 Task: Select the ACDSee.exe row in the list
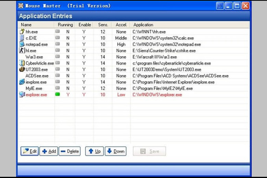coord(37,76)
